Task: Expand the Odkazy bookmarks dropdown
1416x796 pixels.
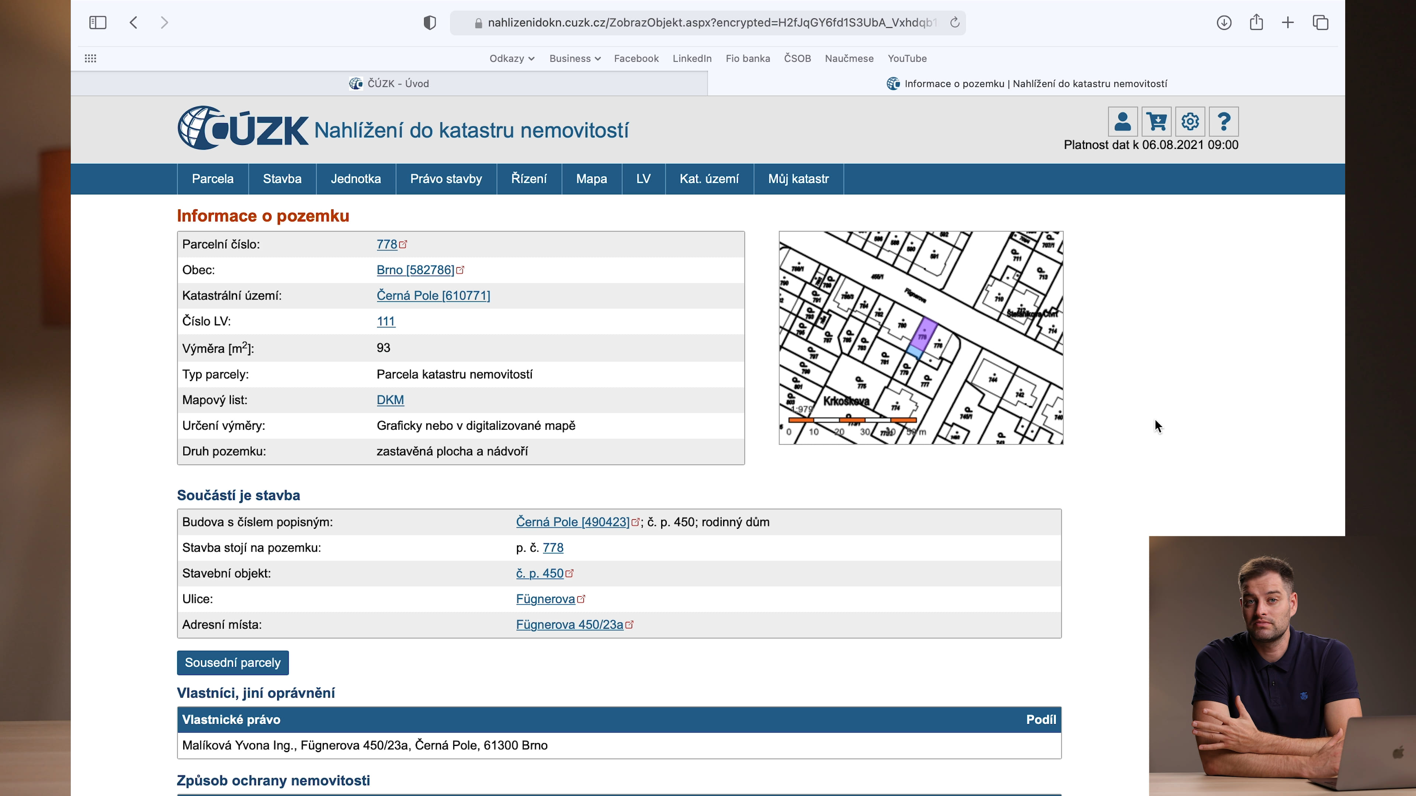Action: point(511,58)
